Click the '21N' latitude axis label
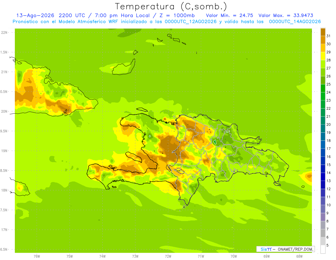 pos(4,72)
